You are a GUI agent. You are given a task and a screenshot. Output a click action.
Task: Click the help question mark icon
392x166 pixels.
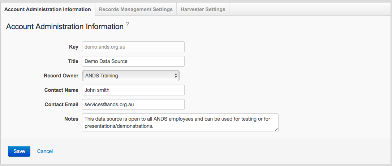tap(127, 25)
